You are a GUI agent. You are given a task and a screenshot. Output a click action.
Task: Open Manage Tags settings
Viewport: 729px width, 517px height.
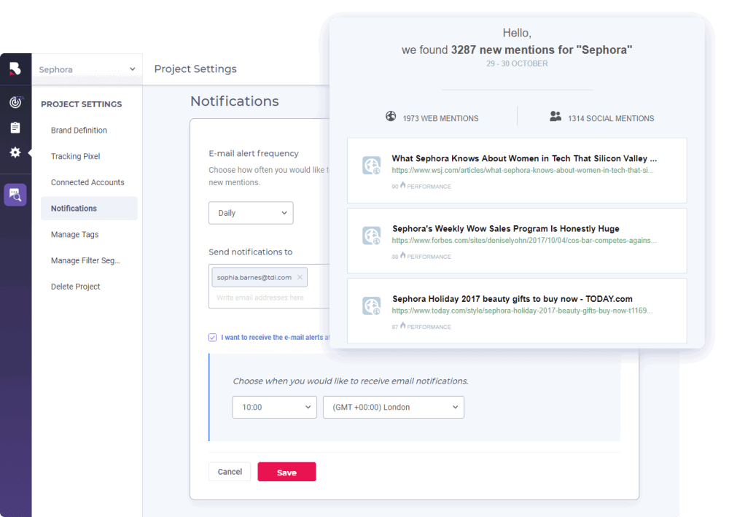pos(75,234)
